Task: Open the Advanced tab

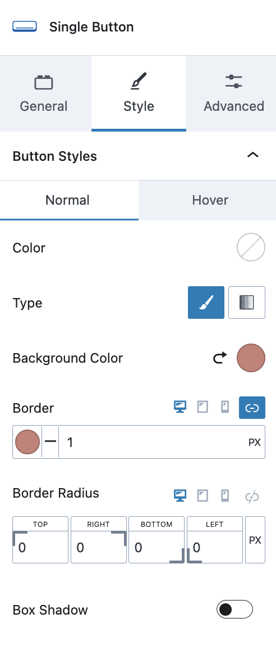Action: (234, 93)
